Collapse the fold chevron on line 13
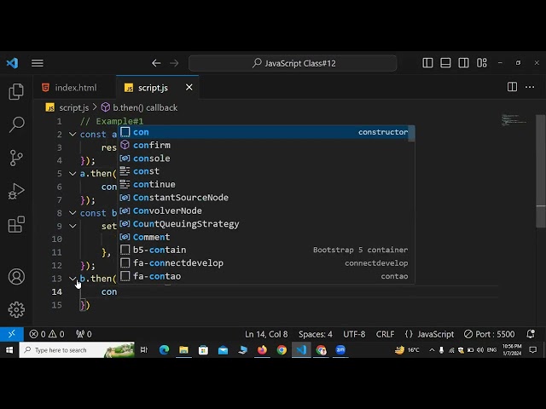Viewport: 546px width, 409px height. pyautogui.click(x=73, y=279)
